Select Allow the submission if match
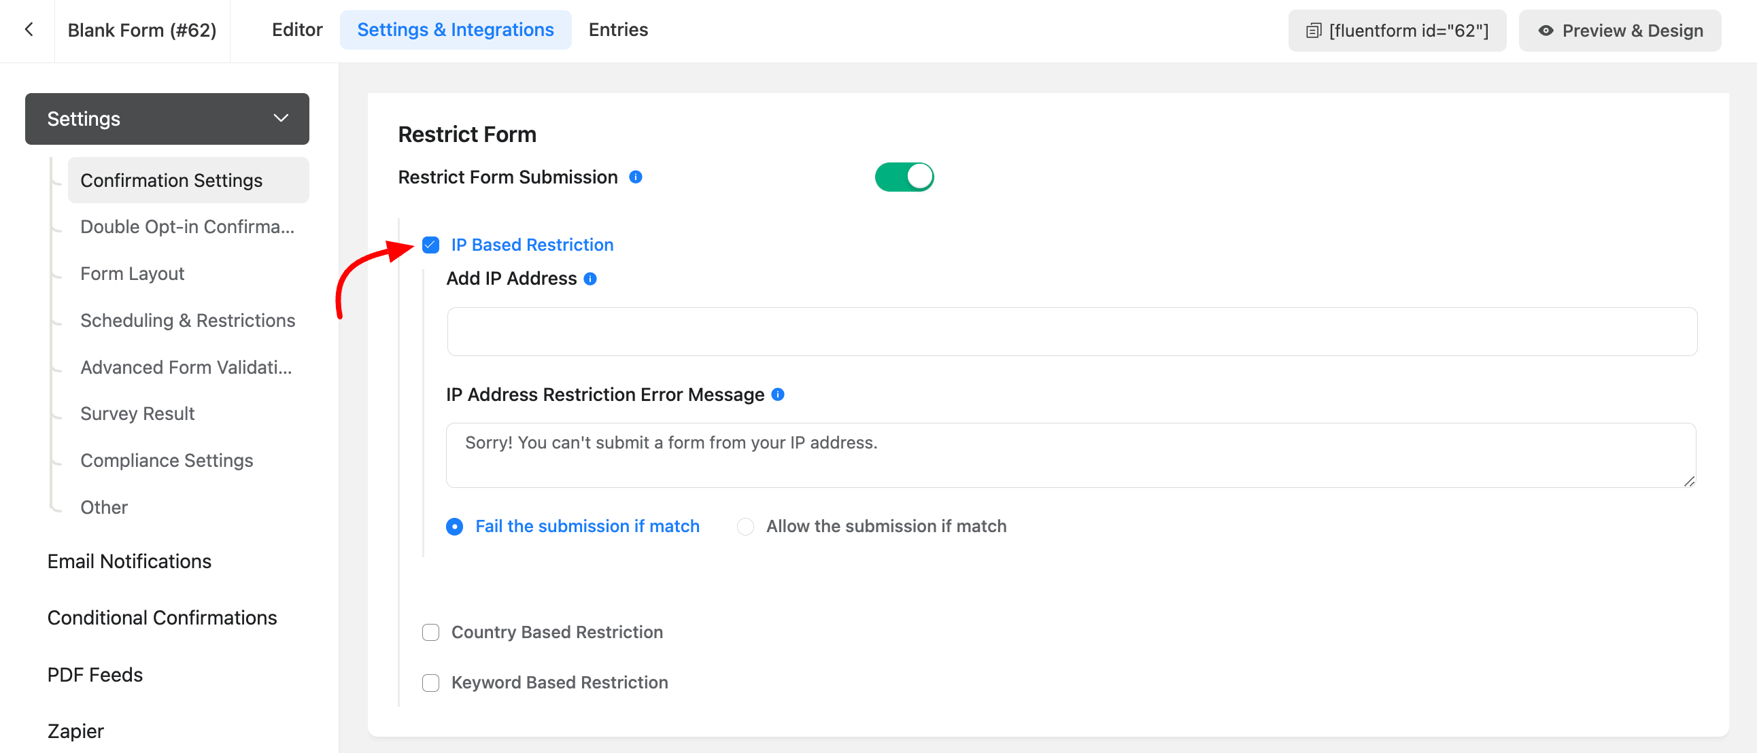The width and height of the screenshot is (1757, 753). pos(745,527)
